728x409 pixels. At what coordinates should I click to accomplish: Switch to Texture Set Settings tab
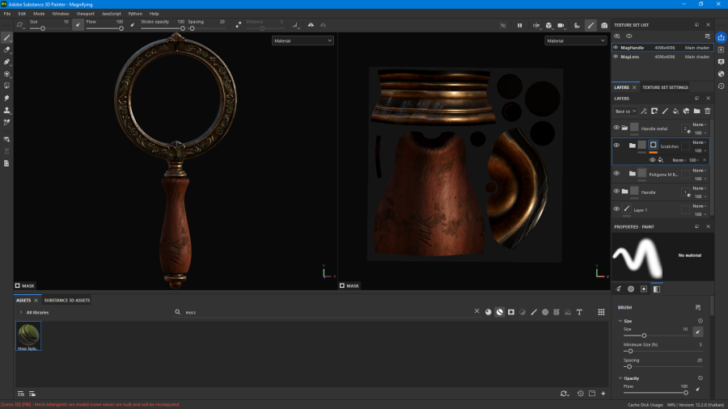tap(665, 87)
